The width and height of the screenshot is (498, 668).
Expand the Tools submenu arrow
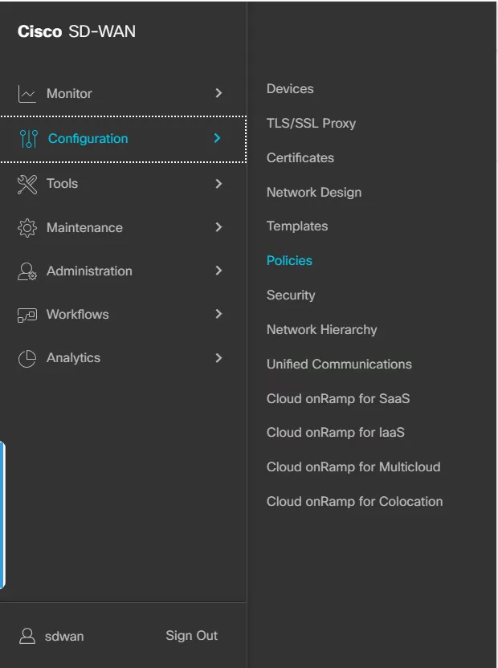(x=218, y=184)
